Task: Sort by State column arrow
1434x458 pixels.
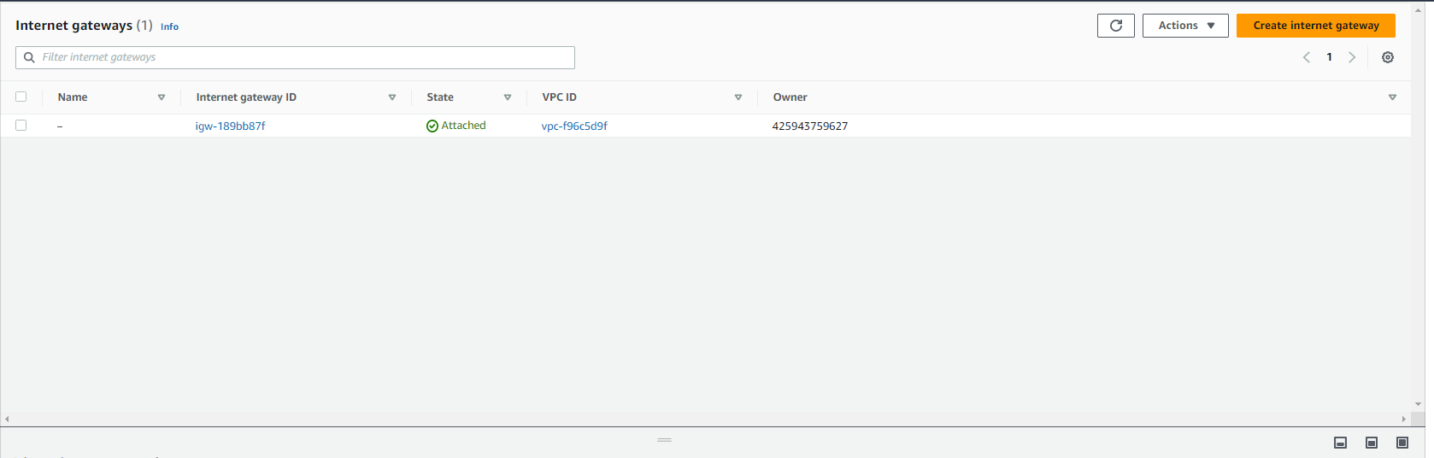Action: (507, 97)
